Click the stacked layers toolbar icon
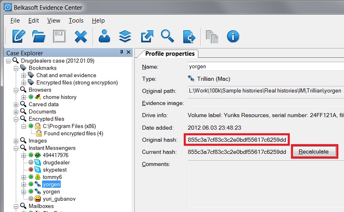This screenshot has height=212, width=344. pyautogui.click(x=125, y=36)
